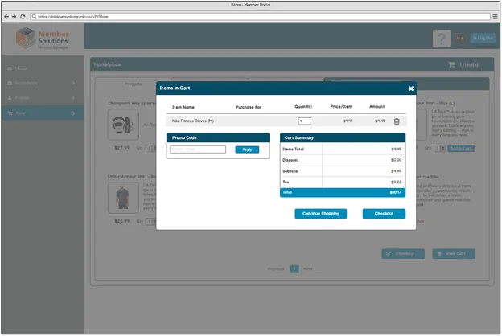502x336 pixels.
Task: Click the 'Item Name' column header
Action: (183, 107)
